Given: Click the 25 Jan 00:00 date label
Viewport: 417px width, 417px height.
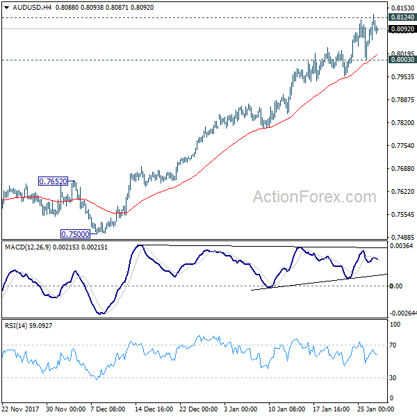Looking at the screenshot, I should tap(375, 409).
